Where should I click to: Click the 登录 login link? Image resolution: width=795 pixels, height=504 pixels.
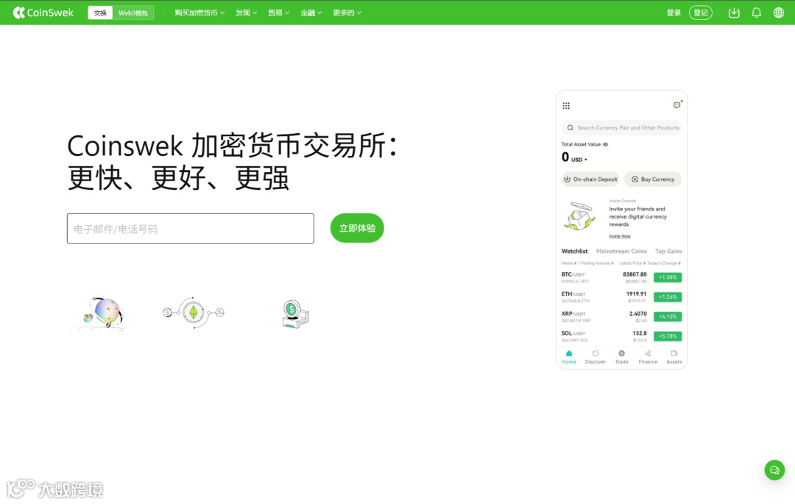674,13
